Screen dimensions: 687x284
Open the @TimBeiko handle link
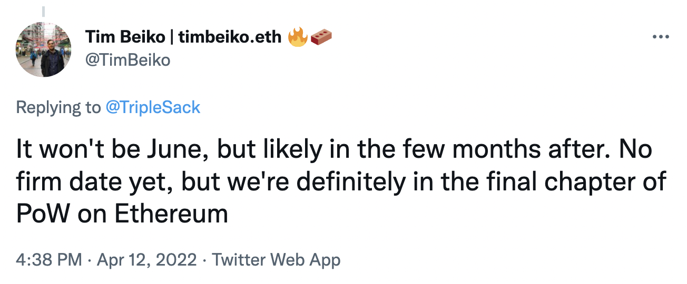(x=127, y=60)
